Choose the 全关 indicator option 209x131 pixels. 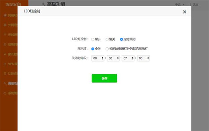point(93,49)
